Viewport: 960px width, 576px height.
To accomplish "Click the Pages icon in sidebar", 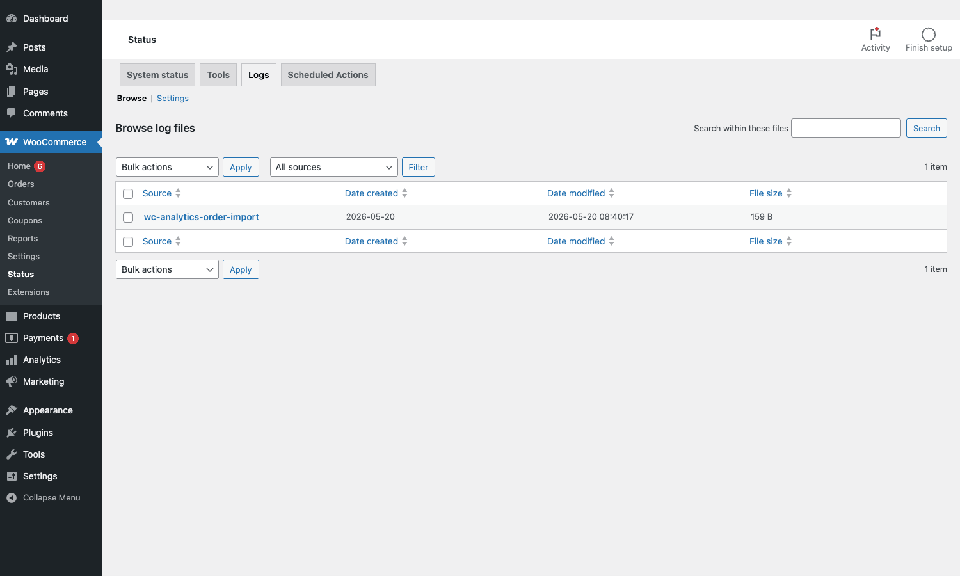I will 12,92.
